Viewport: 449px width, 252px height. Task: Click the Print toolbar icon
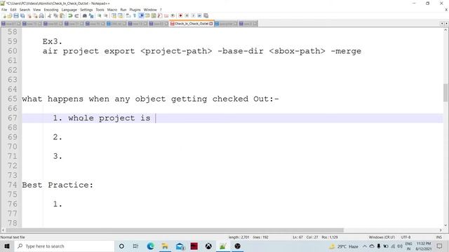(41, 15)
